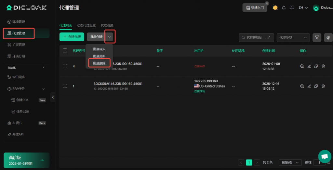
Task: Switch to the 动态代理设置 tab
Action: point(86,25)
